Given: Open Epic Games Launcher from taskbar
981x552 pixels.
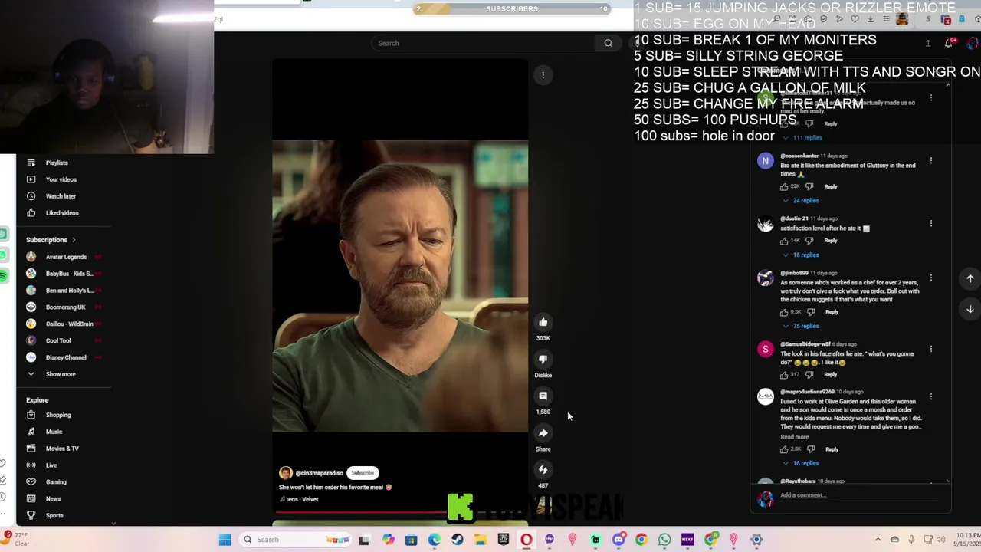Looking at the screenshot, I should tap(504, 540).
